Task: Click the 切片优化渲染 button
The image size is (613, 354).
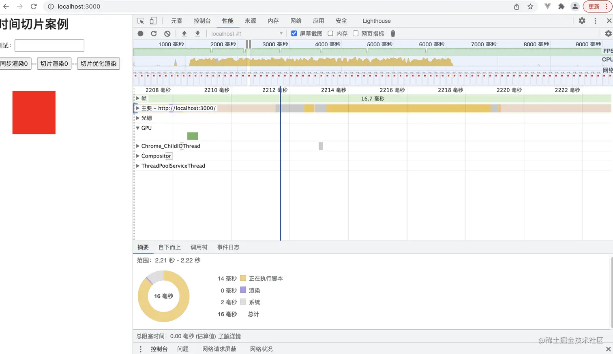Action: pyautogui.click(x=99, y=64)
